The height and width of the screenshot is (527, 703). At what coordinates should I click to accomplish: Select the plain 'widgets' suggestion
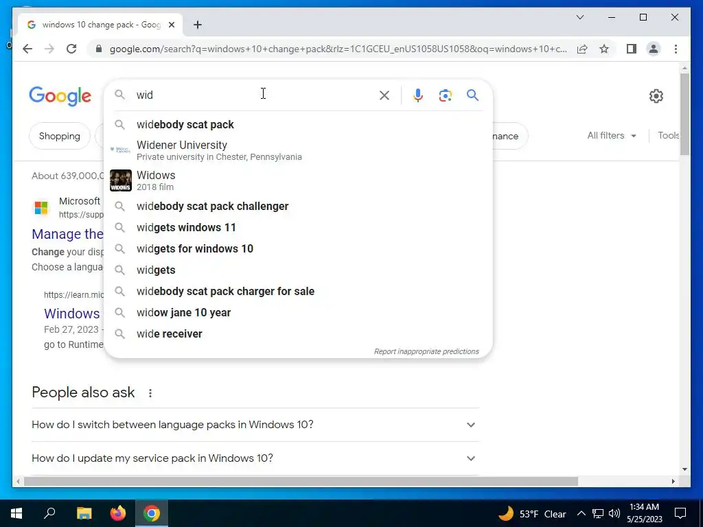(x=298, y=270)
